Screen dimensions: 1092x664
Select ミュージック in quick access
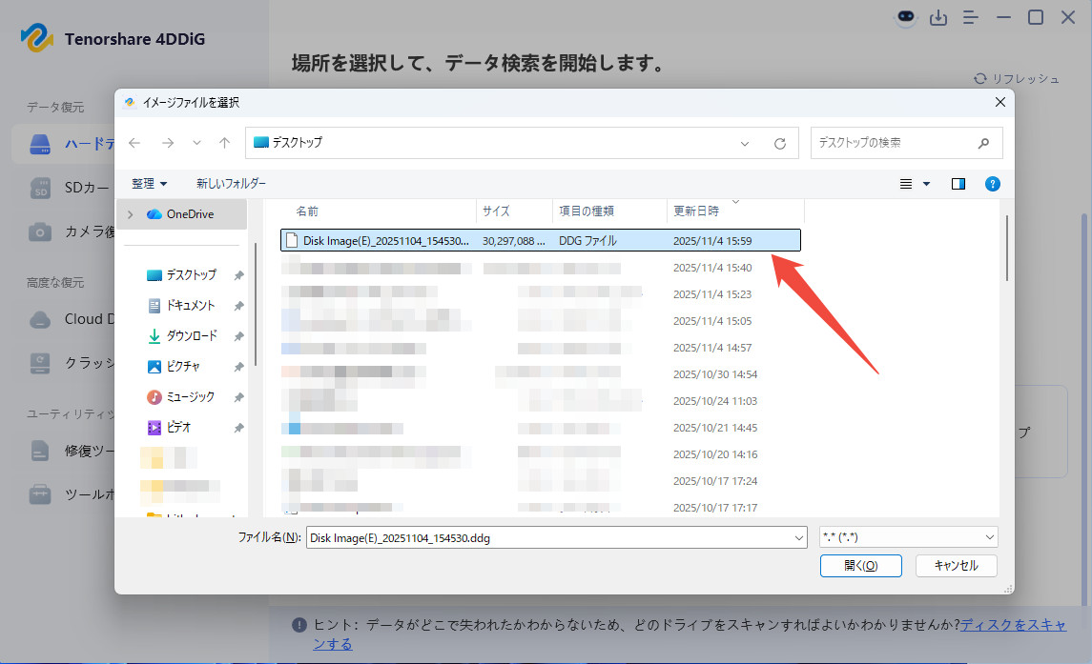tap(181, 397)
